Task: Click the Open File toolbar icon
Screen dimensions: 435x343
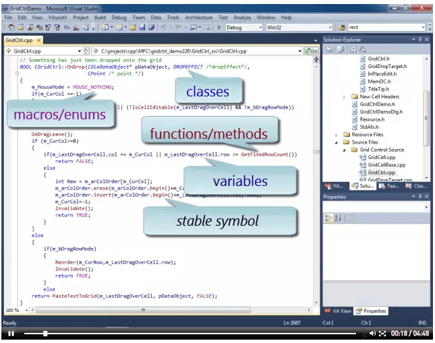Action: tap(133, 27)
